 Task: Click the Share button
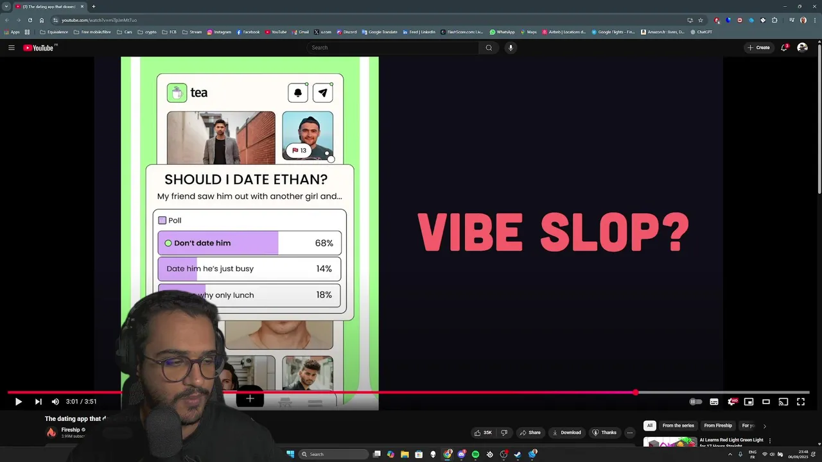click(x=530, y=432)
